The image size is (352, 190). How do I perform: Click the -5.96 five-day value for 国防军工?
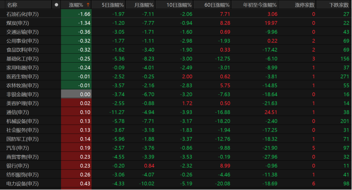click(118, 139)
